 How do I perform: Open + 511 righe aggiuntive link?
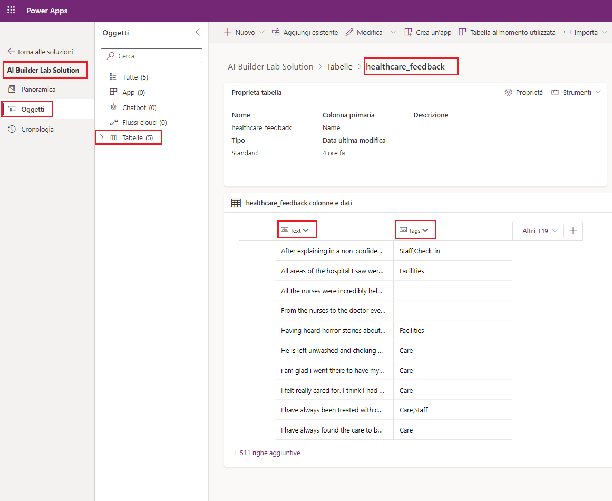[x=267, y=453]
